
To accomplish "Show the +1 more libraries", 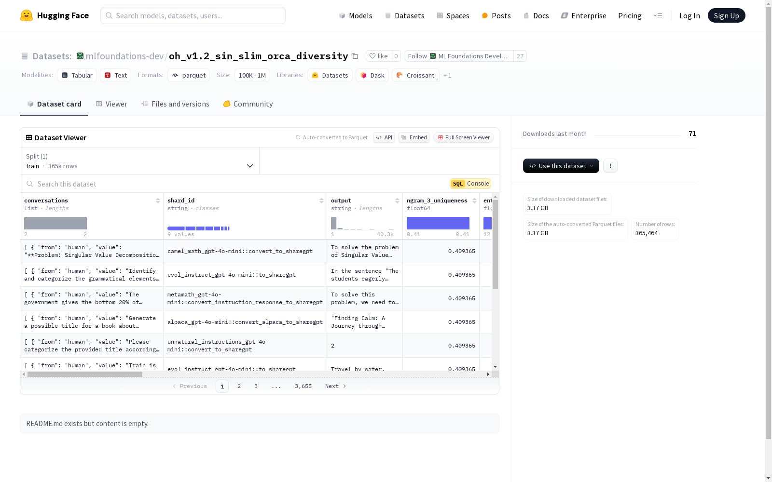I will pyautogui.click(x=447, y=75).
